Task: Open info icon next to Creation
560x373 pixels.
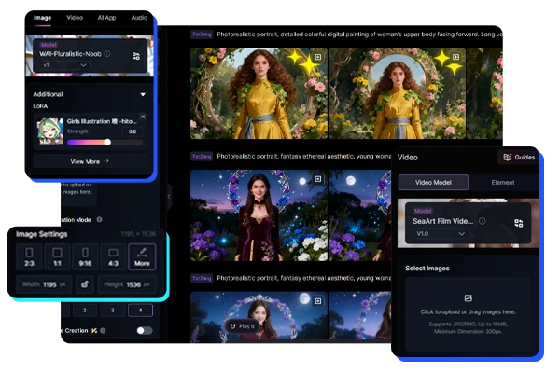Action: pyautogui.click(x=103, y=330)
